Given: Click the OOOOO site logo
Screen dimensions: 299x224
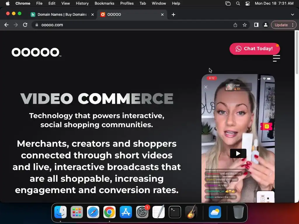Looking at the screenshot, I should tap(36, 52).
